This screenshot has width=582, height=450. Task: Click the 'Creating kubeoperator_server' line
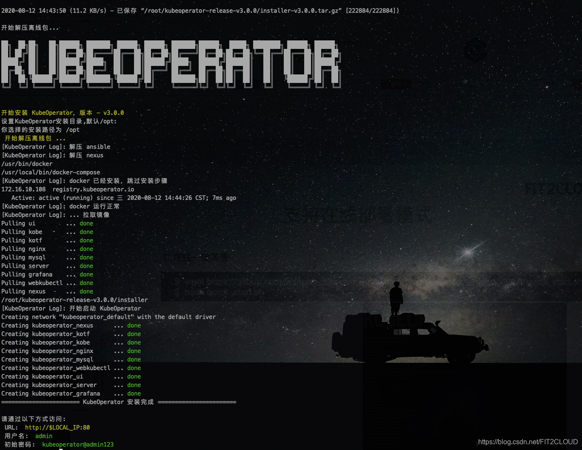(71, 385)
